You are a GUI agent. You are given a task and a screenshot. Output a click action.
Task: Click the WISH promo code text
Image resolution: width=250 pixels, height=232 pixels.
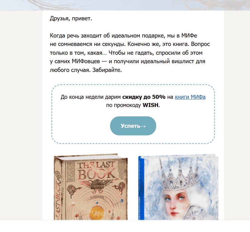(150, 105)
